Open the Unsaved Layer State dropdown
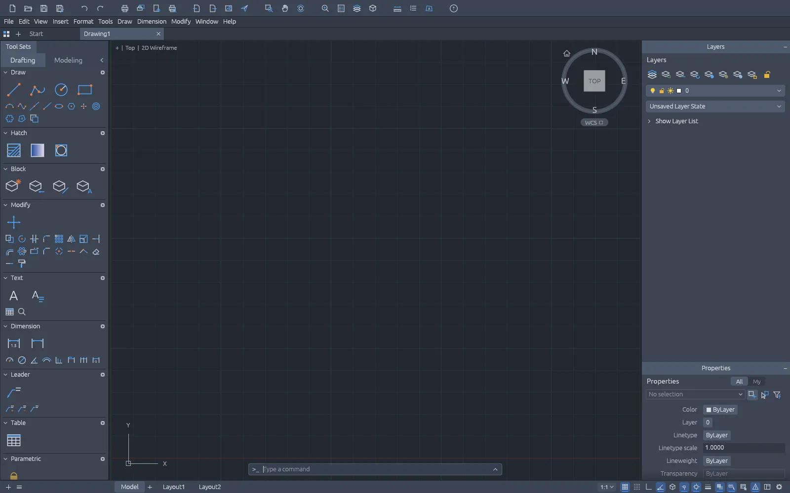 (x=715, y=106)
